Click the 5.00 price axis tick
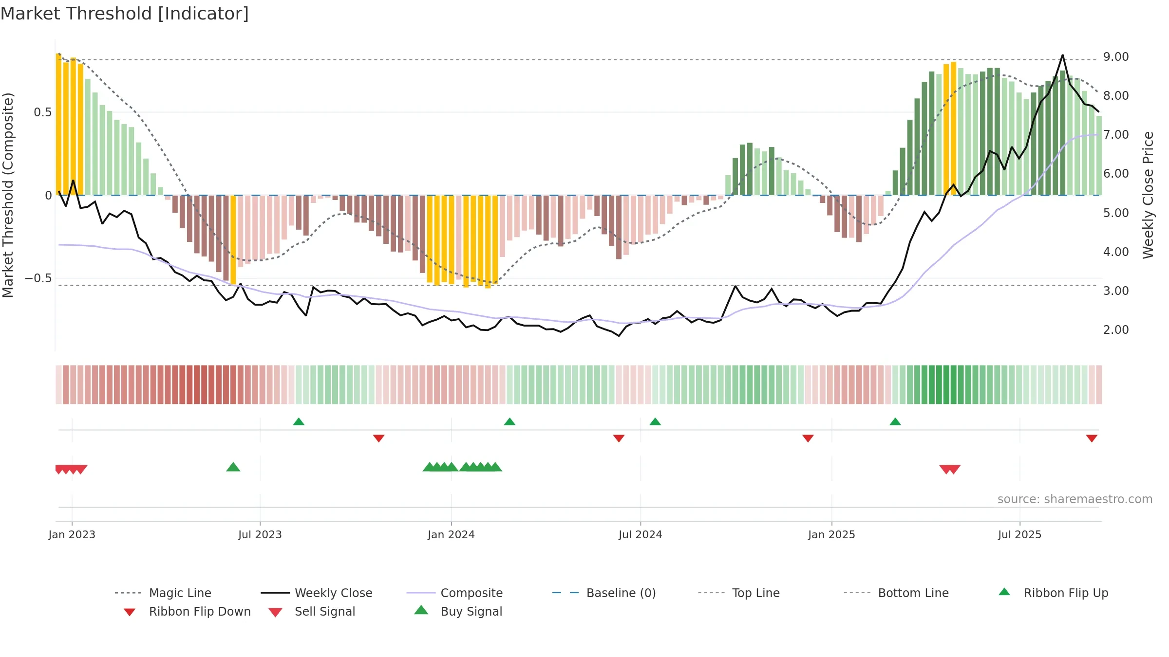The height and width of the screenshot is (657, 1169). tap(1116, 213)
